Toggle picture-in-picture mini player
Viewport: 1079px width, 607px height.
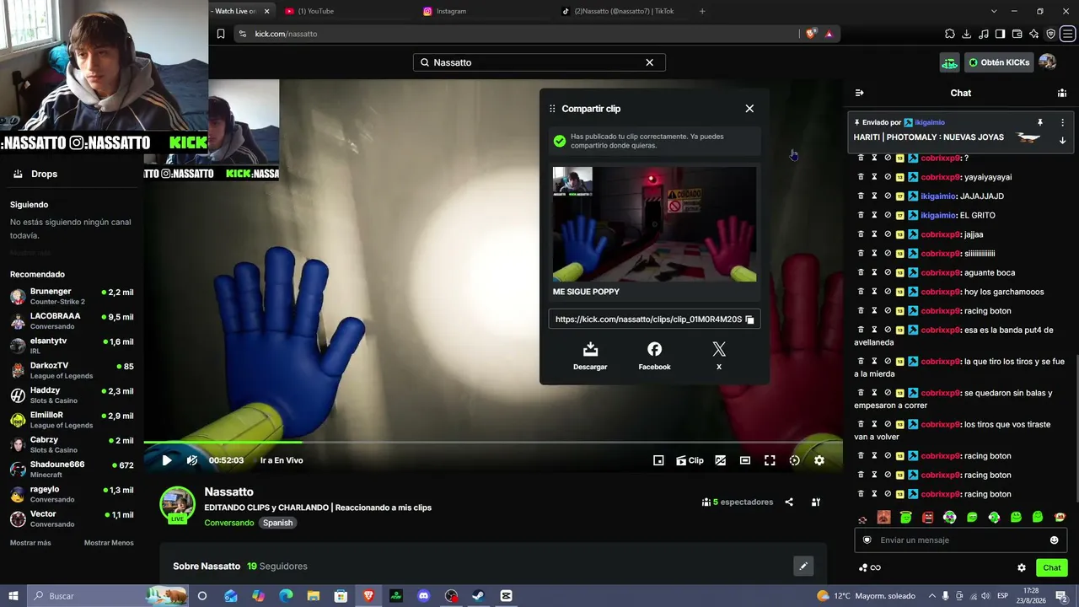[x=658, y=460]
